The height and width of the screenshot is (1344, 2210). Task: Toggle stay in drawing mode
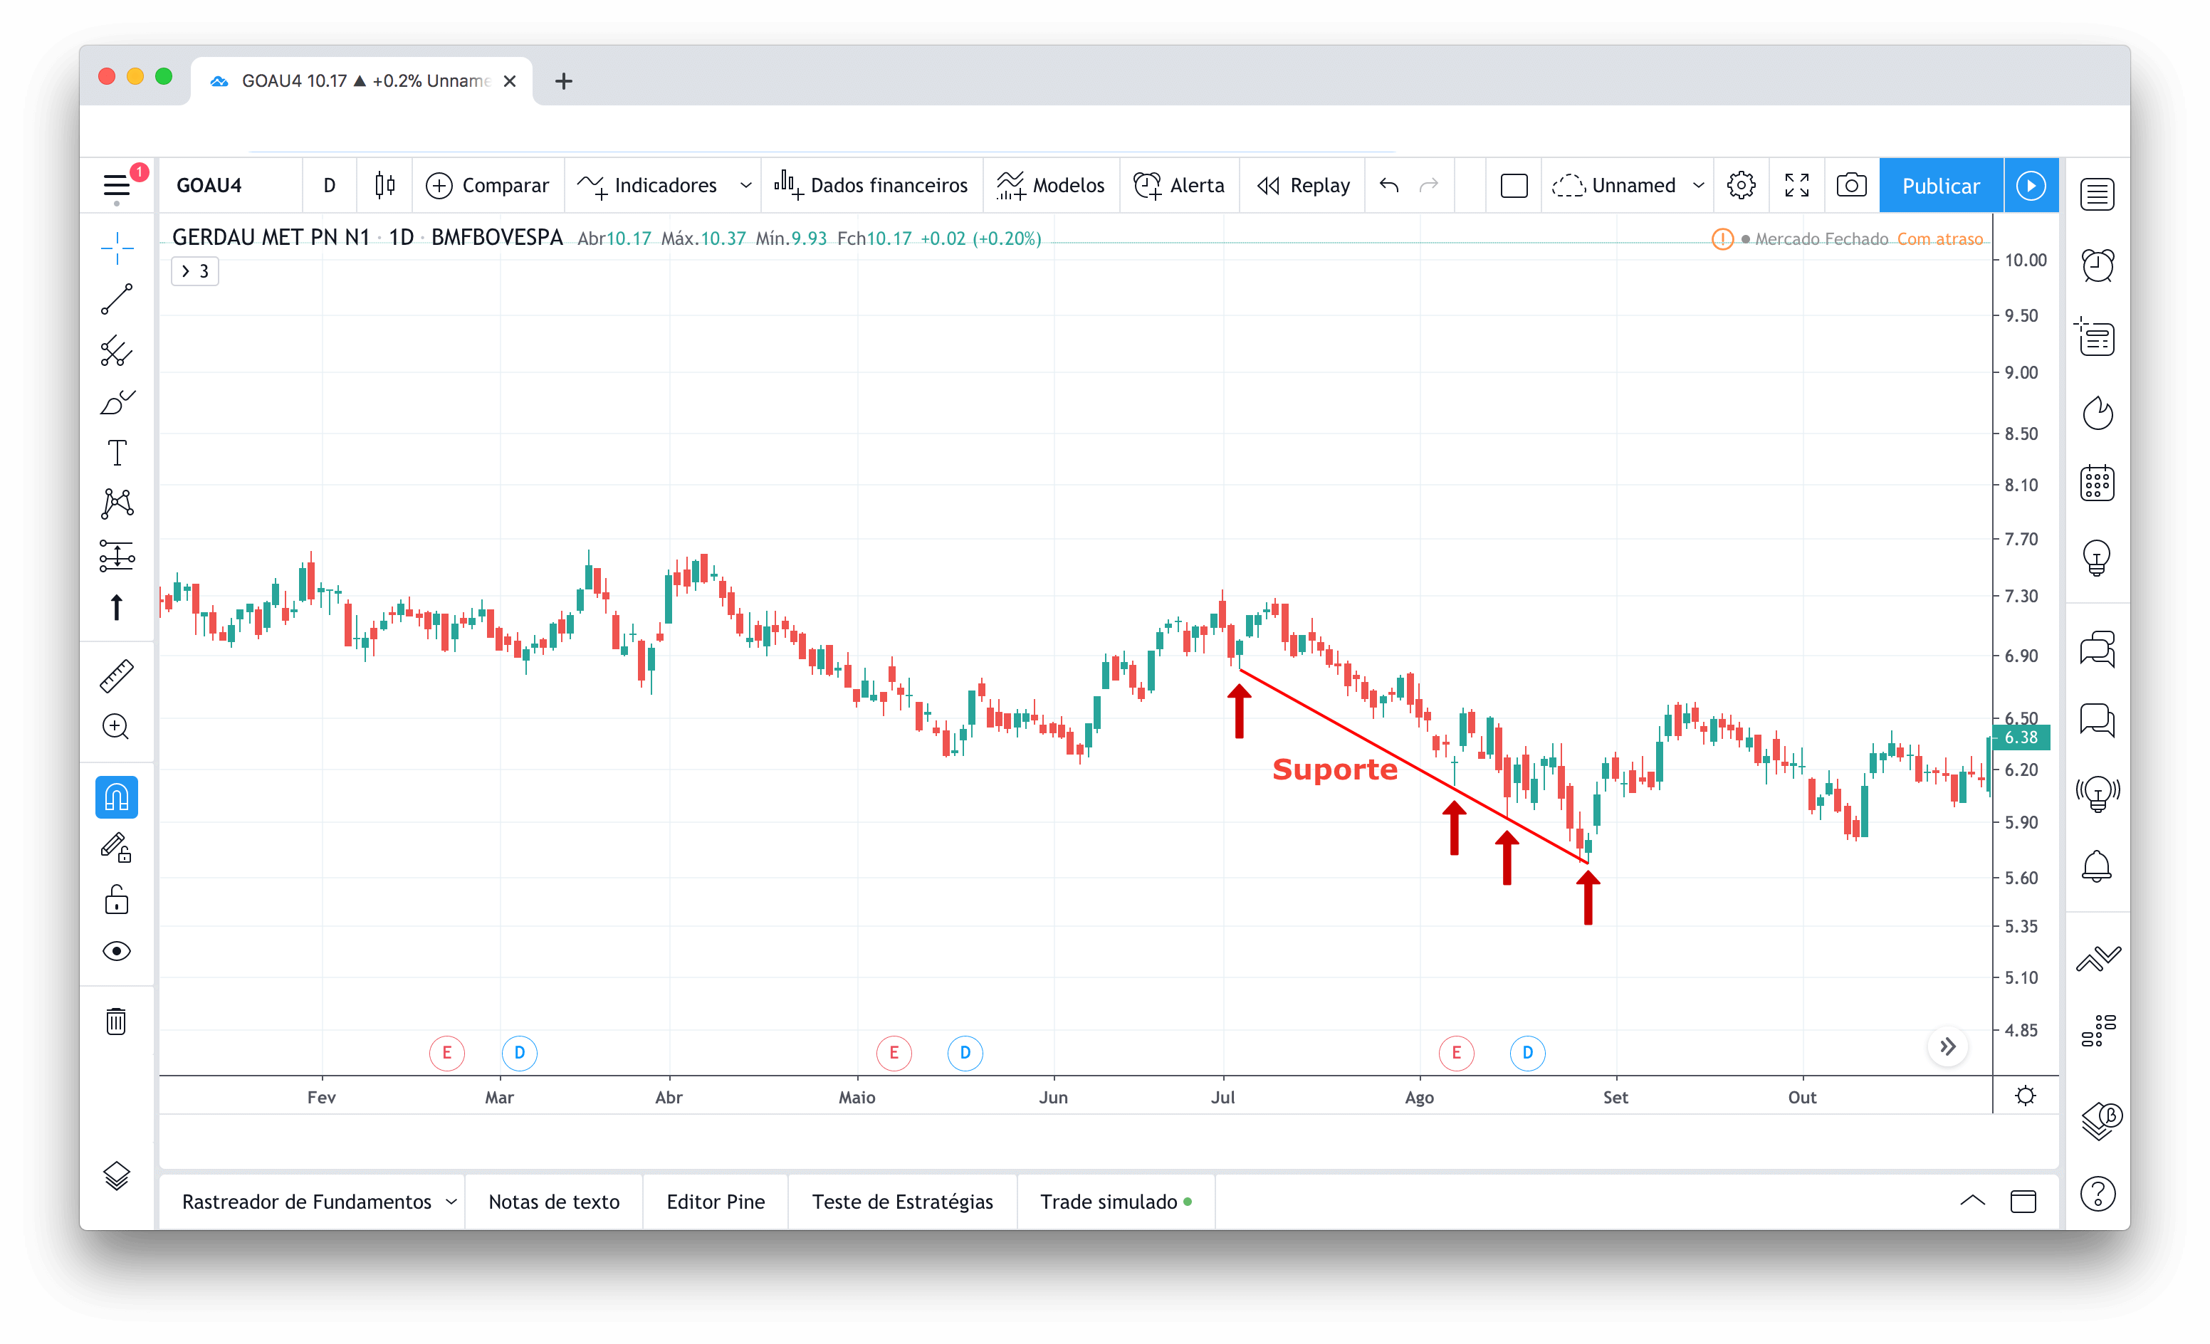117,848
